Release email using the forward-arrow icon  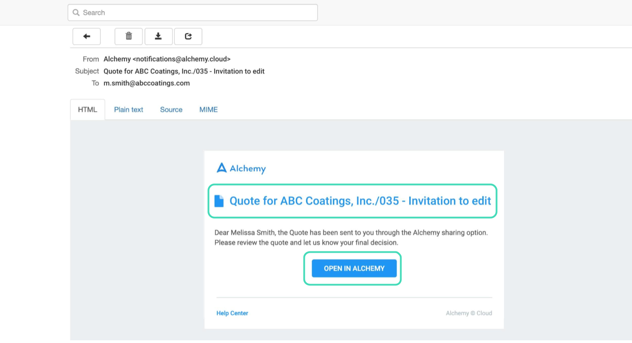[188, 36]
